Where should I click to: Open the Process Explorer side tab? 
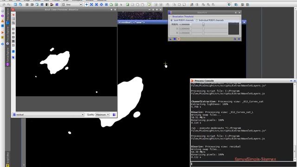[x=7, y=36]
